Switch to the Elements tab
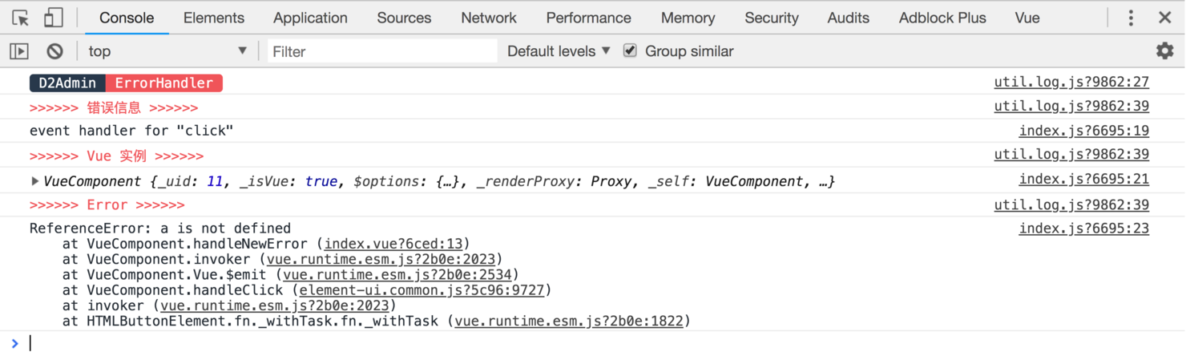The image size is (1186, 356). point(213,18)
